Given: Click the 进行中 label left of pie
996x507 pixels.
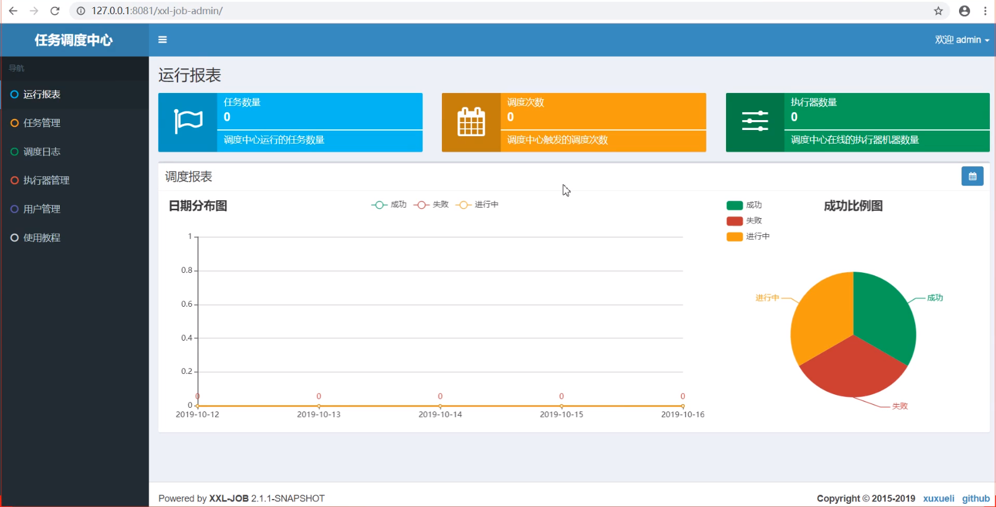Looking at the screenshot, I should click(767, 298).
